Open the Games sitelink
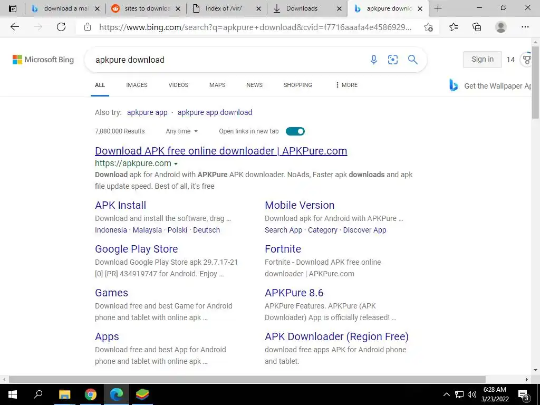Image resolution: width=540 pixels, height=405 pixels. 112,292
